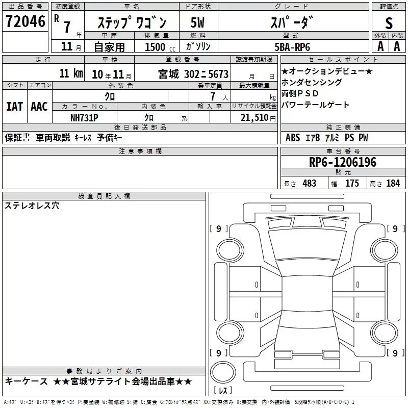Click the 5W door shape field
This screenshot has height=408, width=408.
pos(198,22)
